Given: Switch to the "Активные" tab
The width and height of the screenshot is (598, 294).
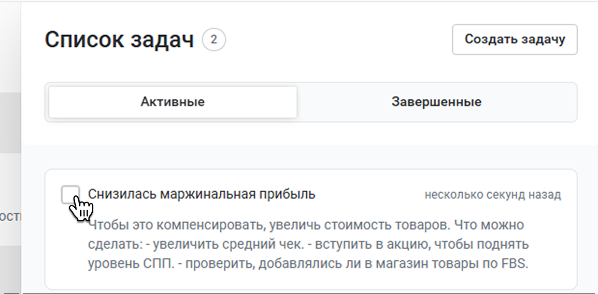Looking at the screenshot, I should (x=172, y=102).
